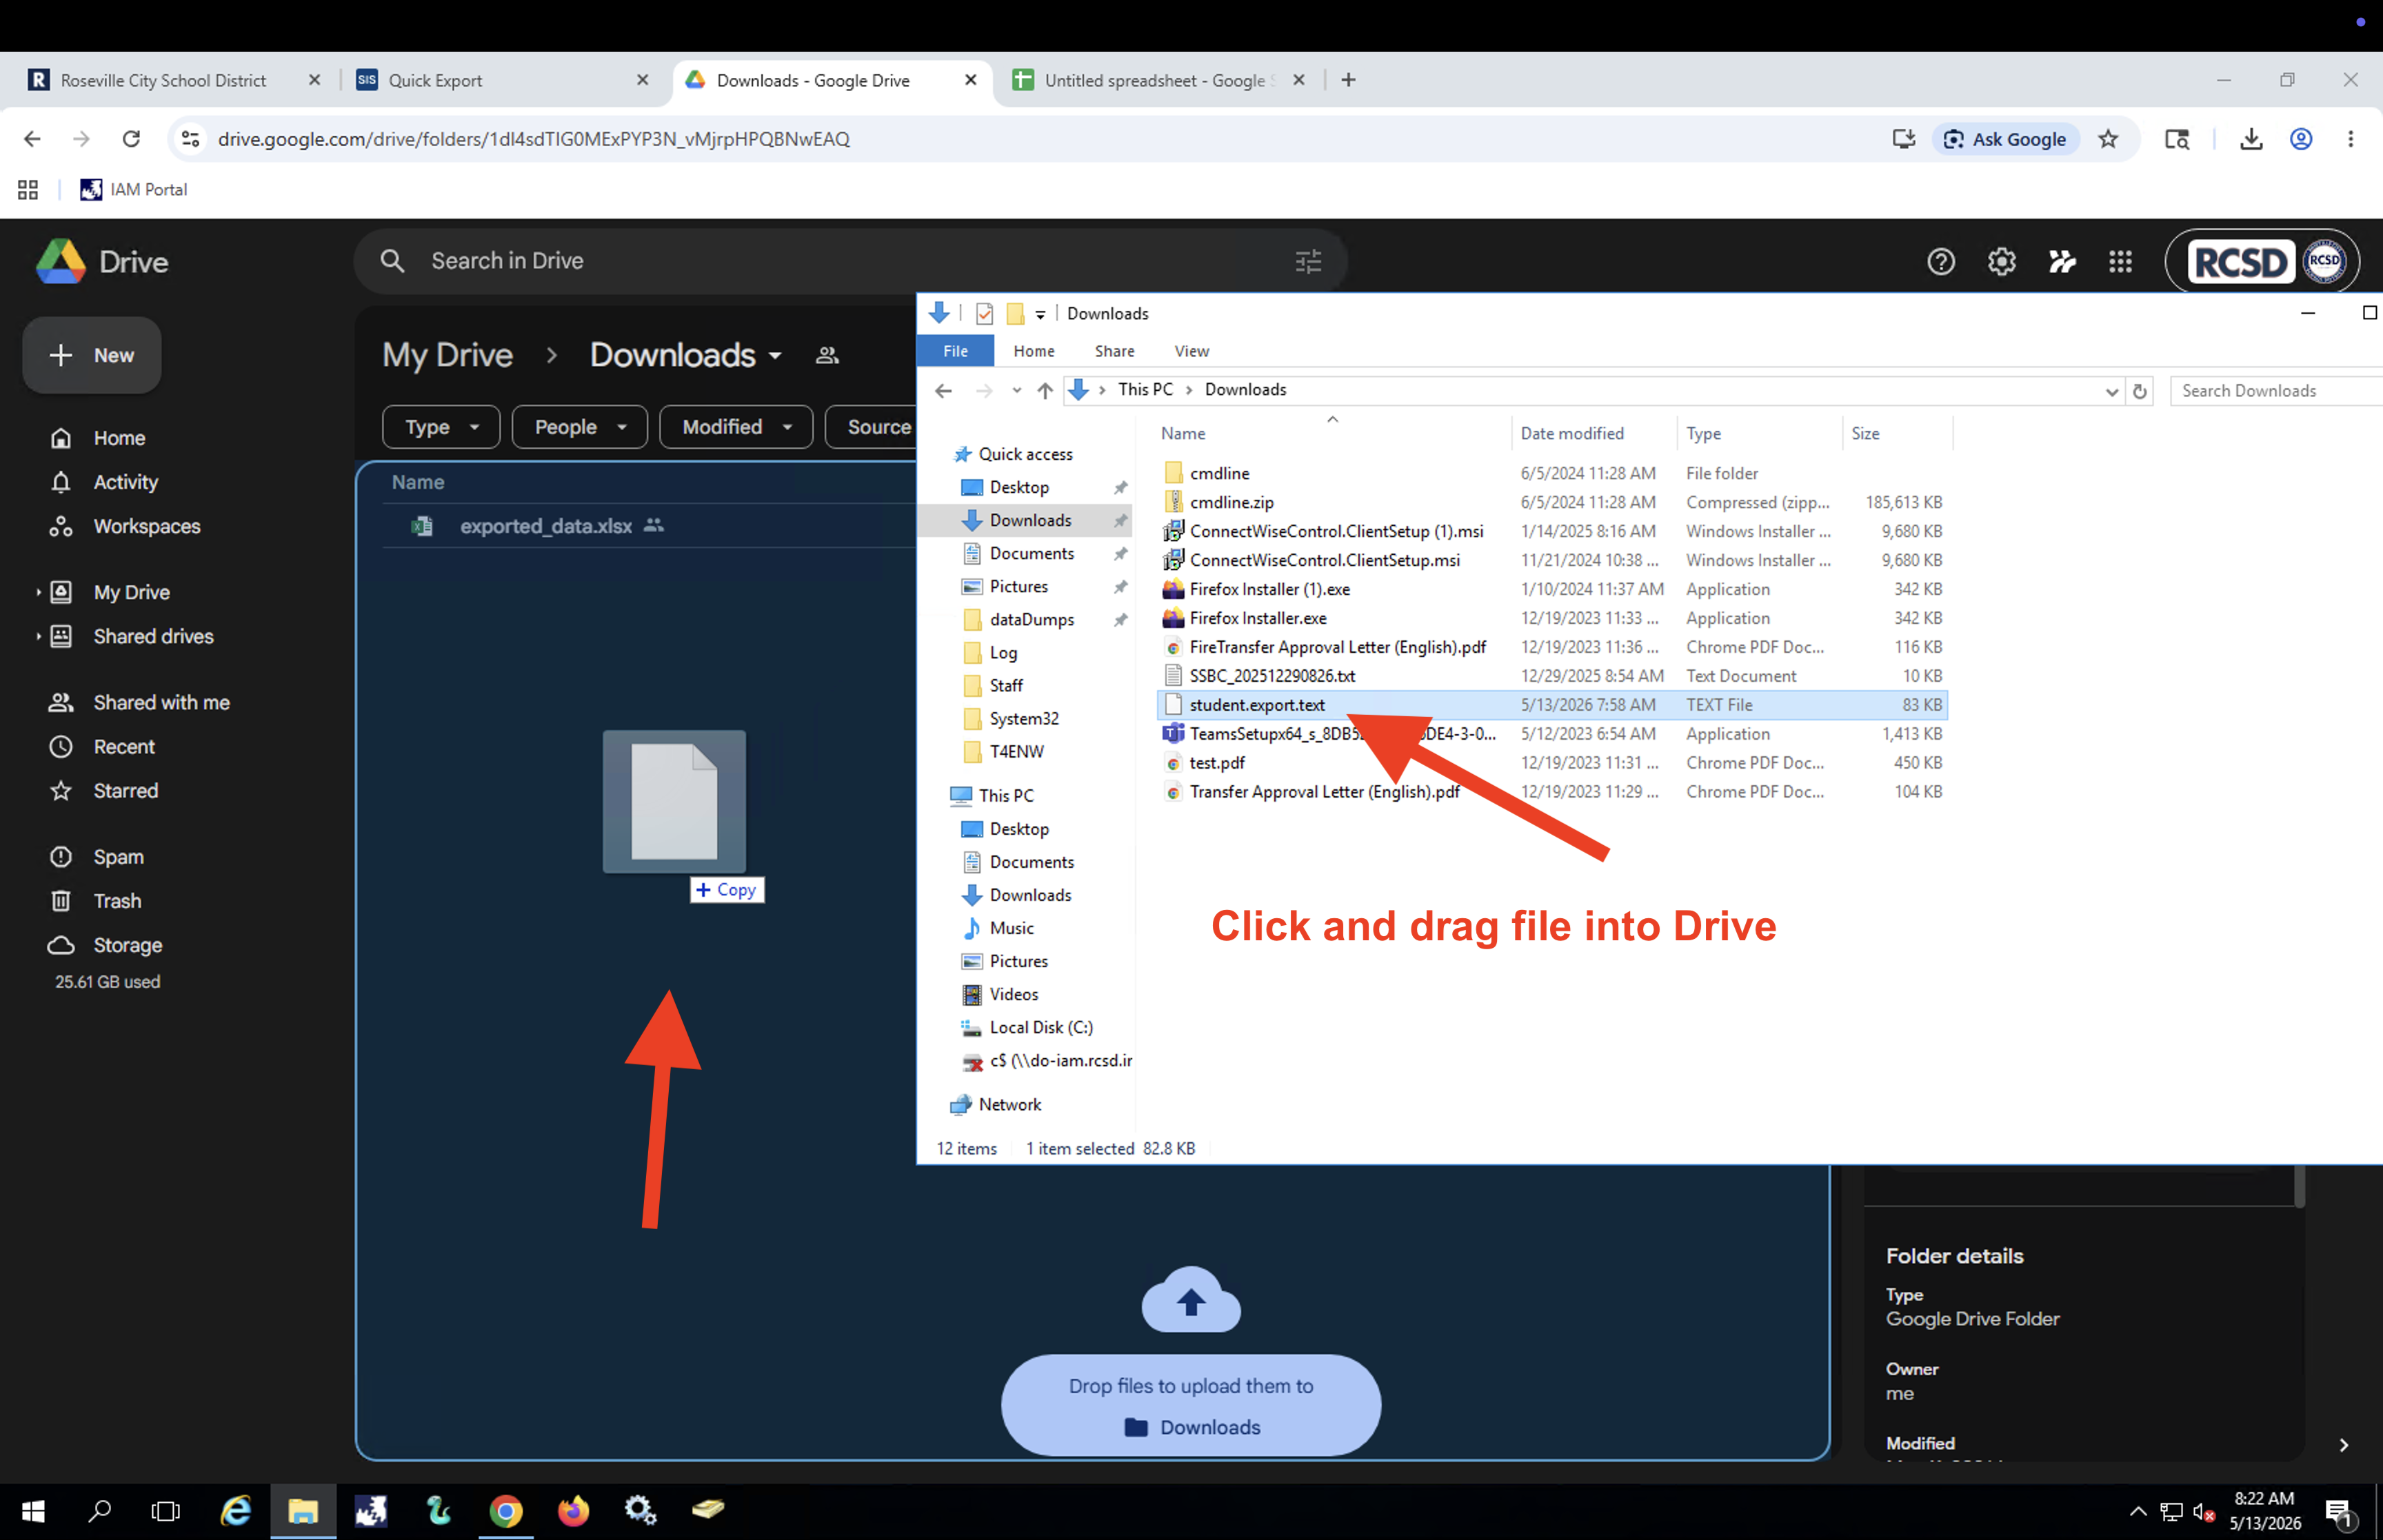Switch to the Explorer Home ribbon tab
The image size is (2383, 1540).
click(x=1033, y=351)
